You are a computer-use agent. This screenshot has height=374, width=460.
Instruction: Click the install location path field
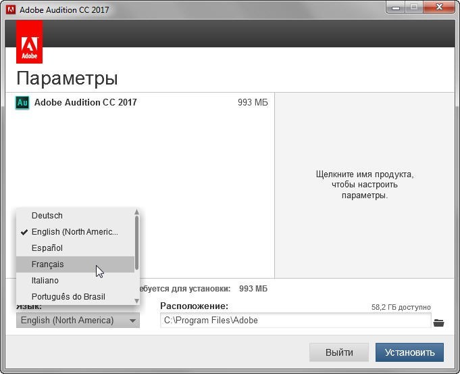click(296, 321)
